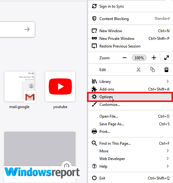Select Sign in to Sync
Screen dimensions: 173x183
(x=130, y=6)
